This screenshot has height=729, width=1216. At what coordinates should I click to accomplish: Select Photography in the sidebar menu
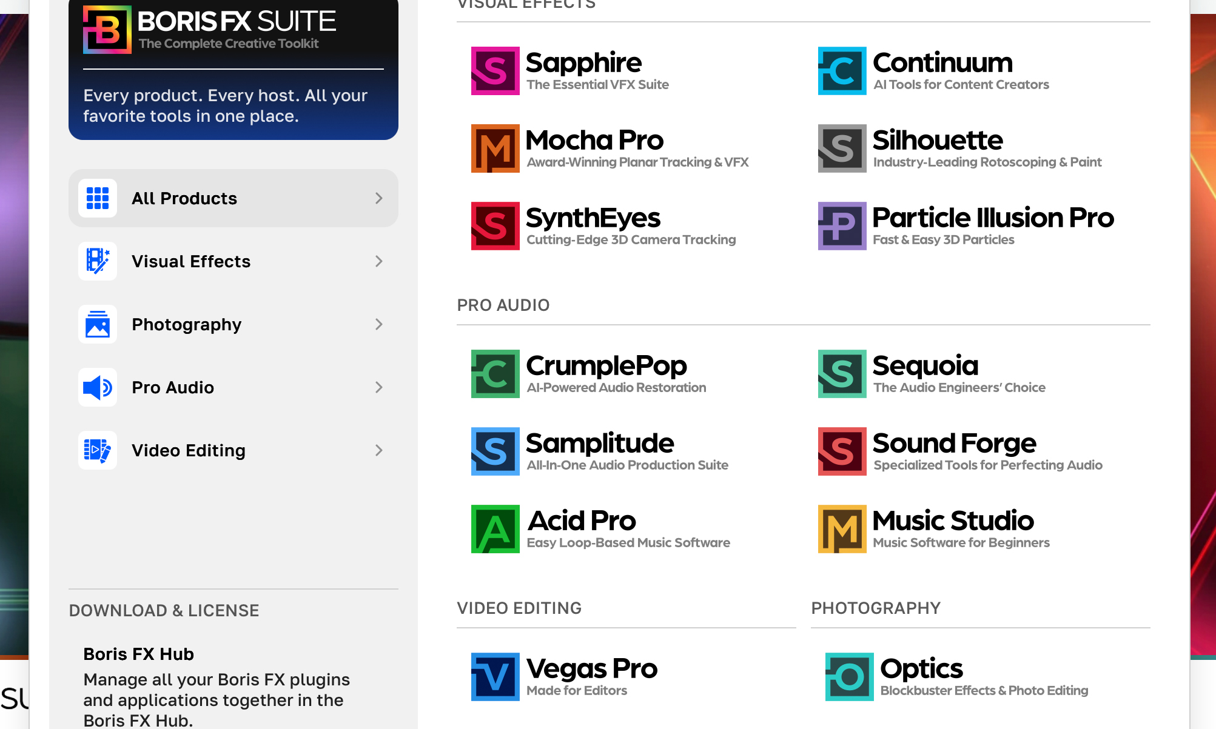(187, 324)
